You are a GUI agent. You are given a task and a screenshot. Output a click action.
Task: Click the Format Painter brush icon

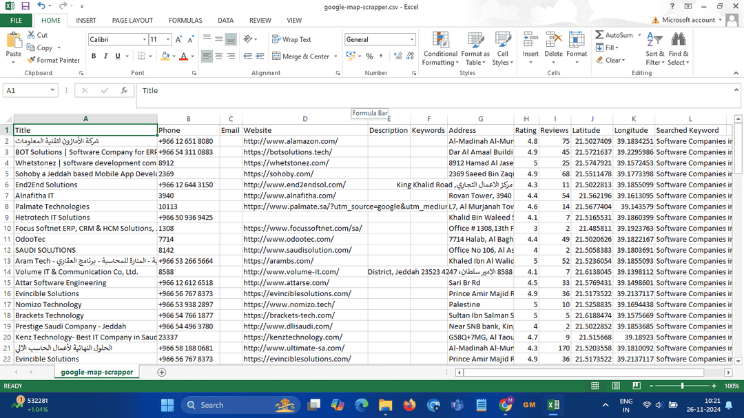tap(31, 61)
